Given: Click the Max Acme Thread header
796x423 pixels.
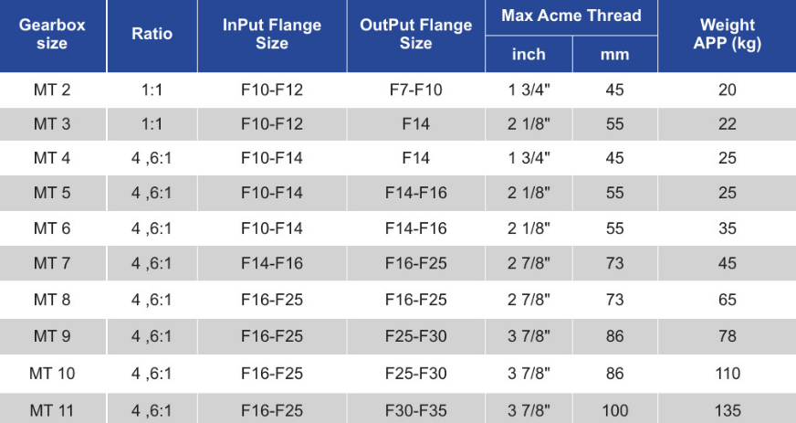Looking at the screenshot, I should (x=571, y=16).
